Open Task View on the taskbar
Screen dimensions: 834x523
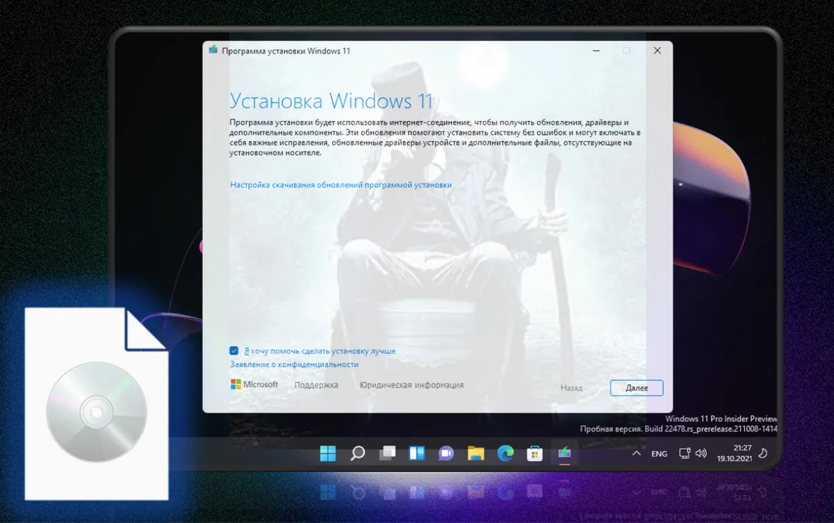[x=387, y=453]
